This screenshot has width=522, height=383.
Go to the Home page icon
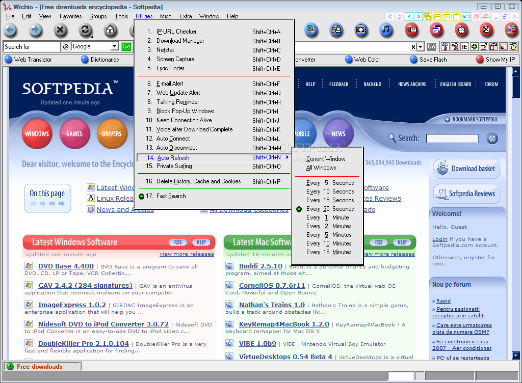pyautogui.click(x=110, y=30)
